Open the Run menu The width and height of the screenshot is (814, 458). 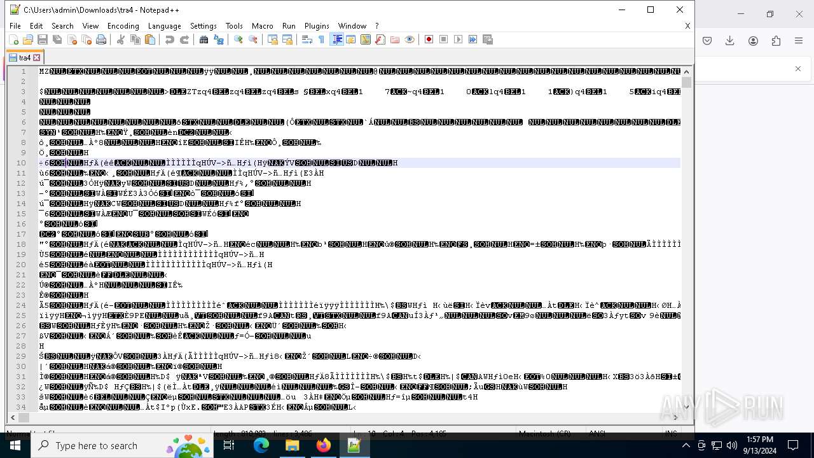289,26
